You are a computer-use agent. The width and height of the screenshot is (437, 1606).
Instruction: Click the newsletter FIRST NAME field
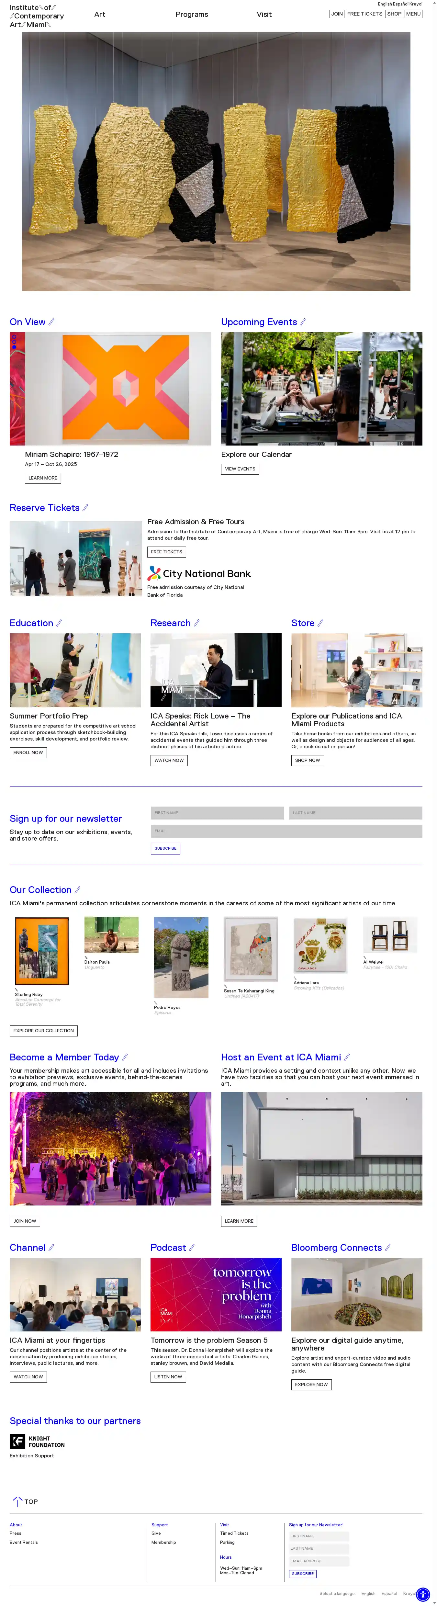pos(217,813)
